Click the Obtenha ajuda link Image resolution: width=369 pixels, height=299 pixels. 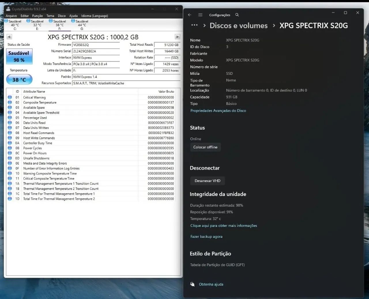pyautogui.click(x=211, y=284)
